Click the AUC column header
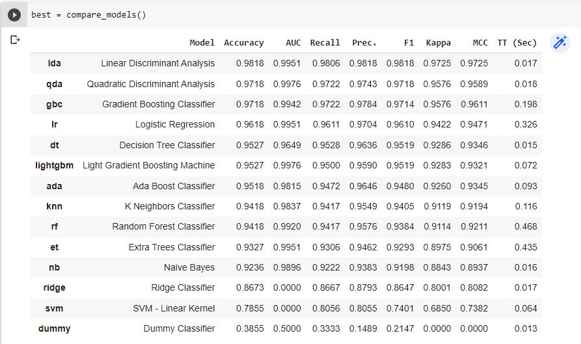The width and height of the screenshot is (581, 344). click(x=293, y=43)
